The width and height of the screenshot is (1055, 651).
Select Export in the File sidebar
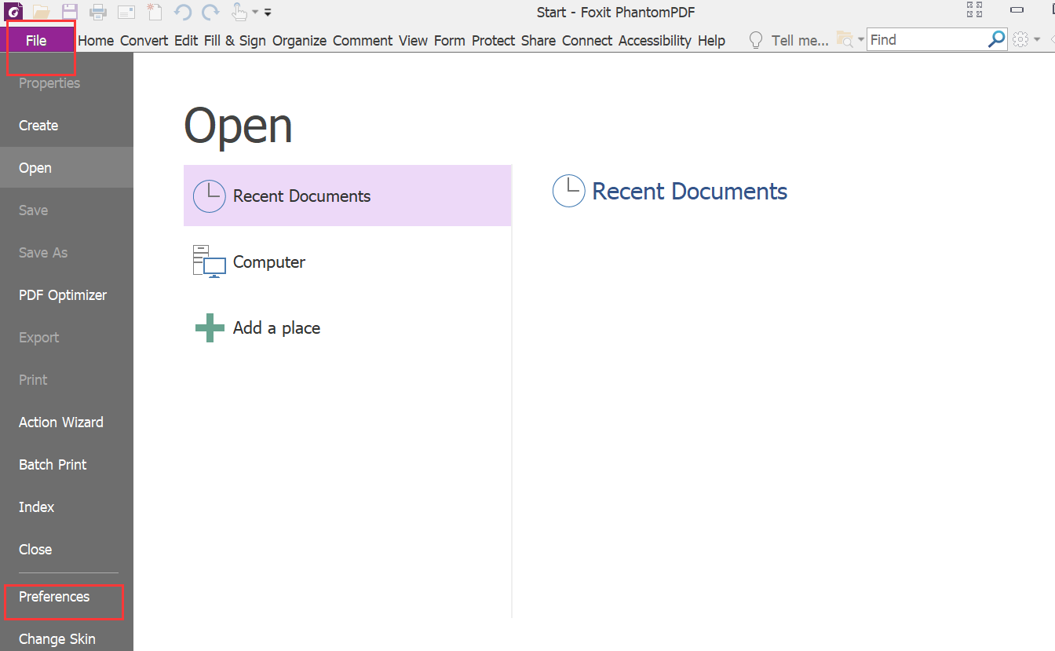39,338
